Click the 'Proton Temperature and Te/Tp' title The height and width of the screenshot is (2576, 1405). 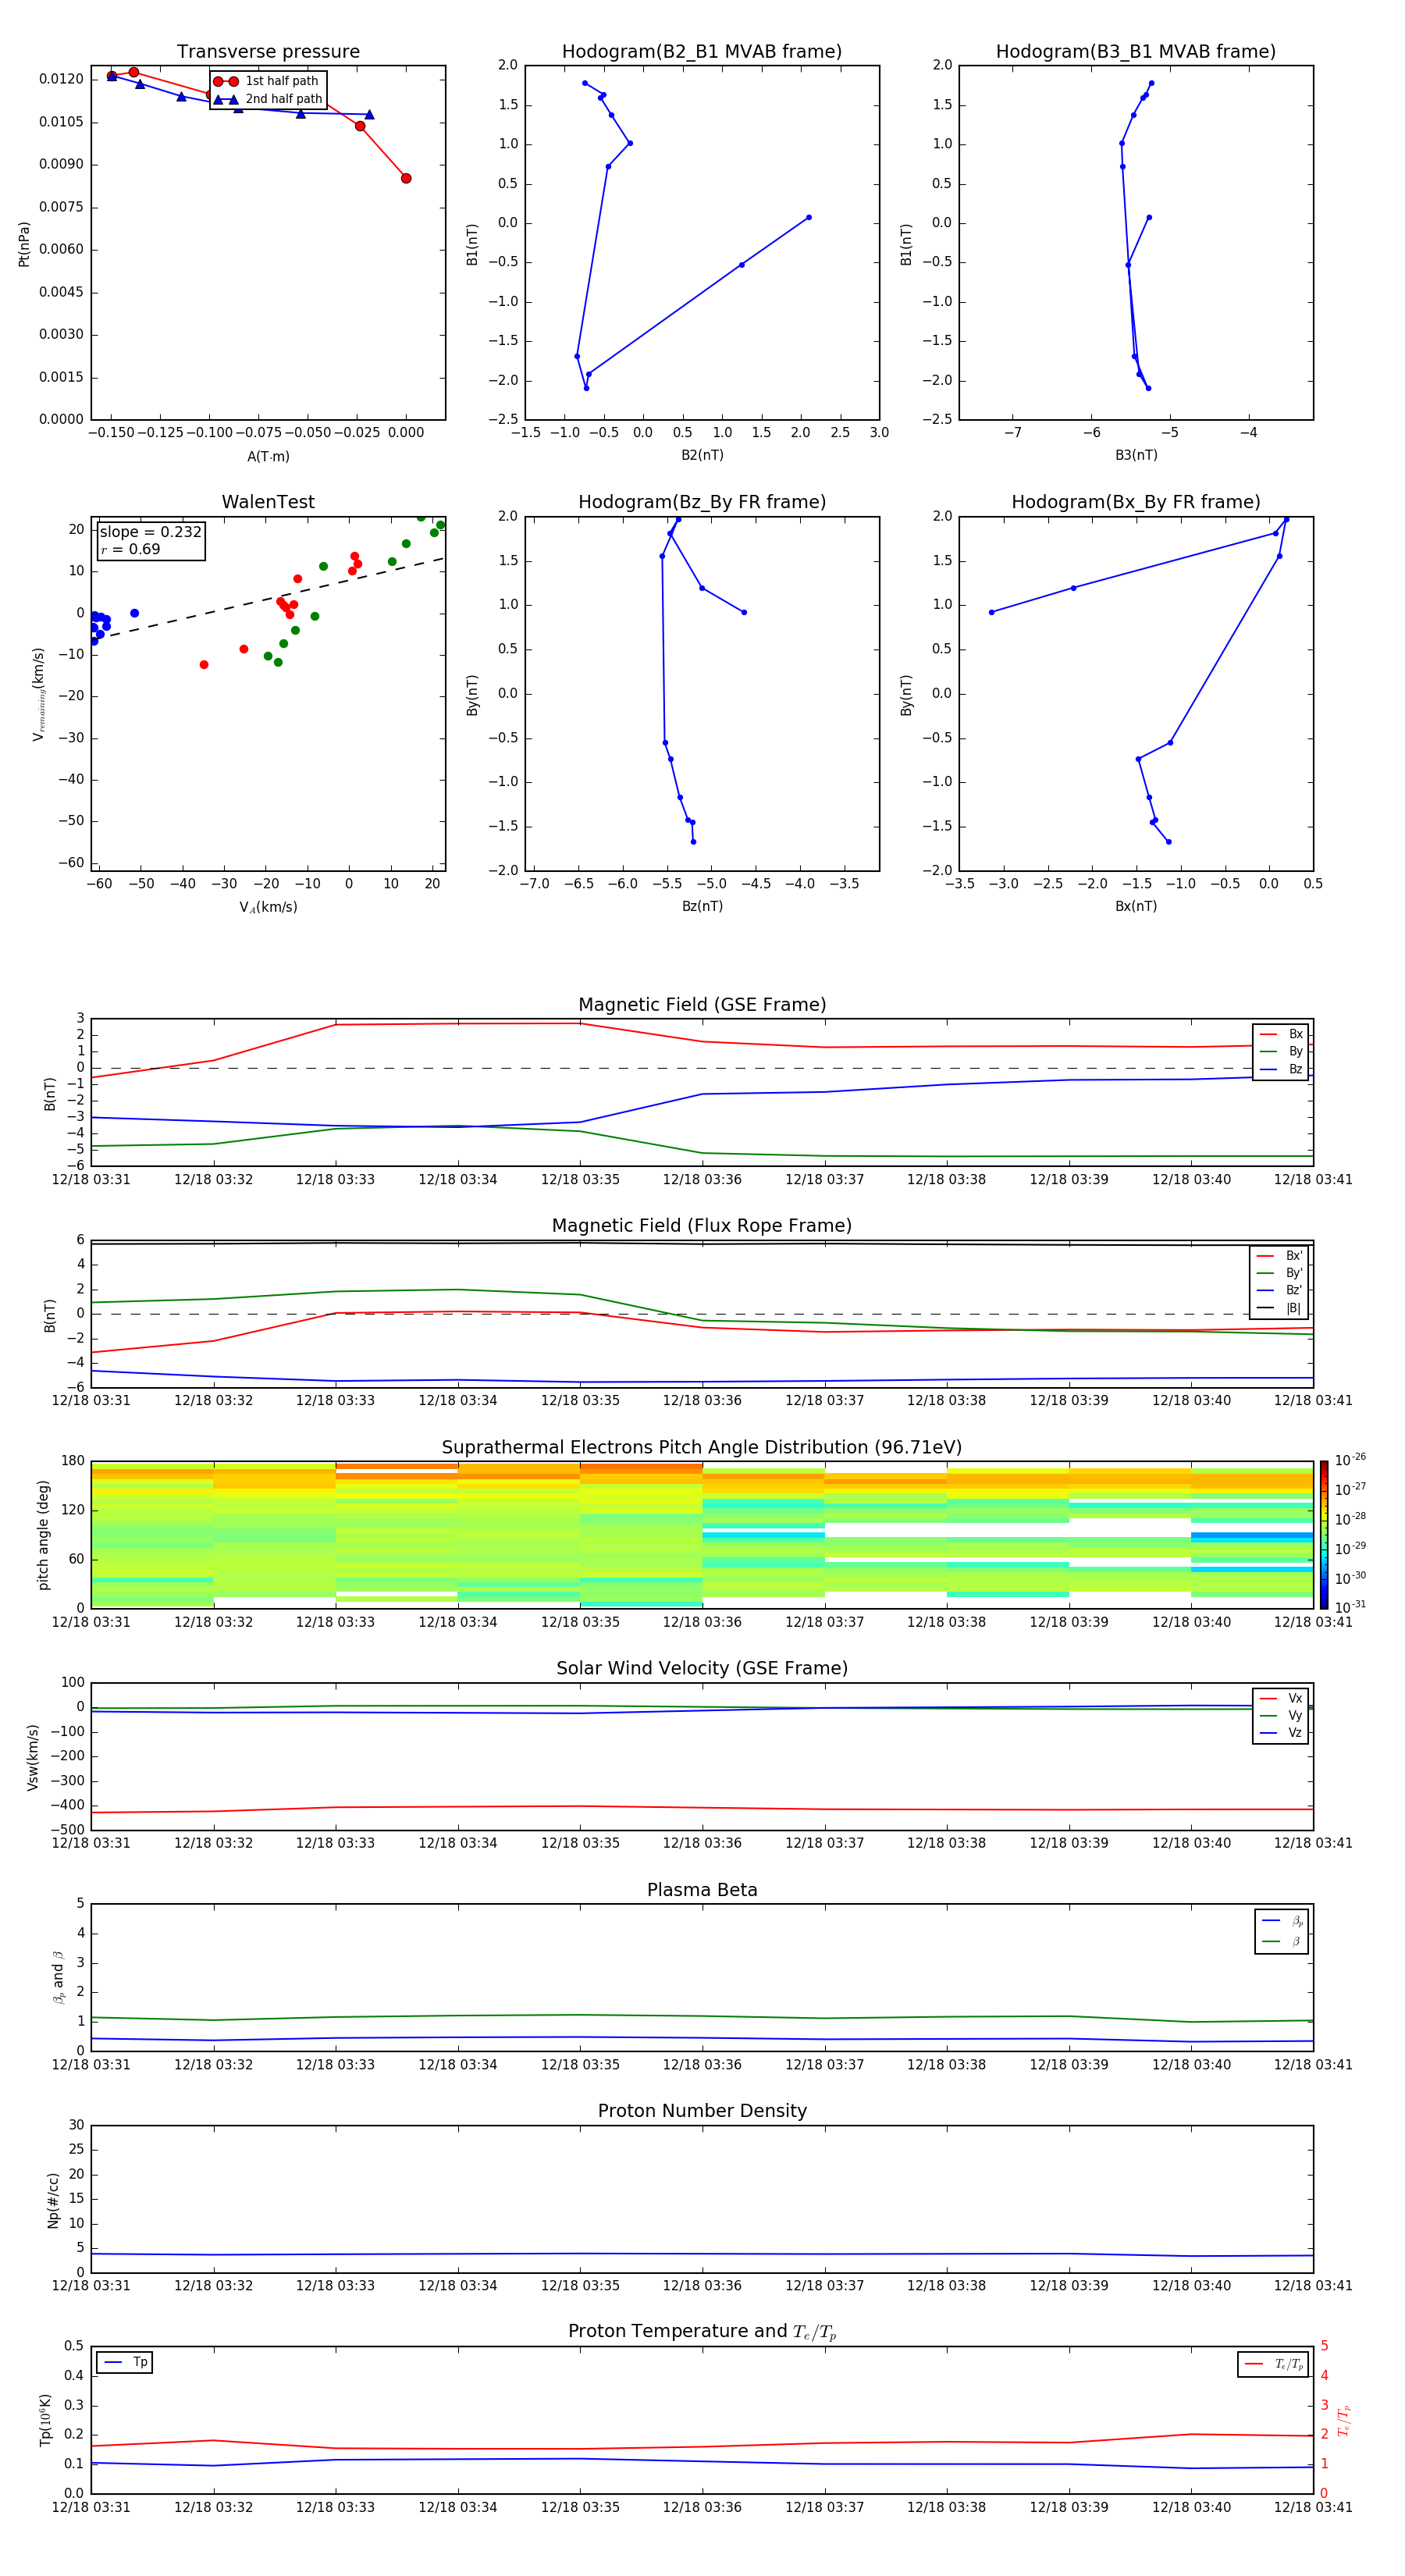point(702,2331)
